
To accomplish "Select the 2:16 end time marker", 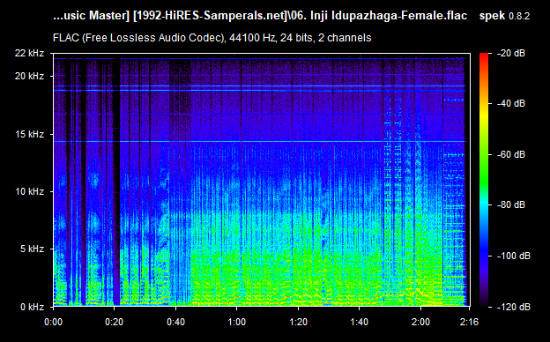I will 469,322.
